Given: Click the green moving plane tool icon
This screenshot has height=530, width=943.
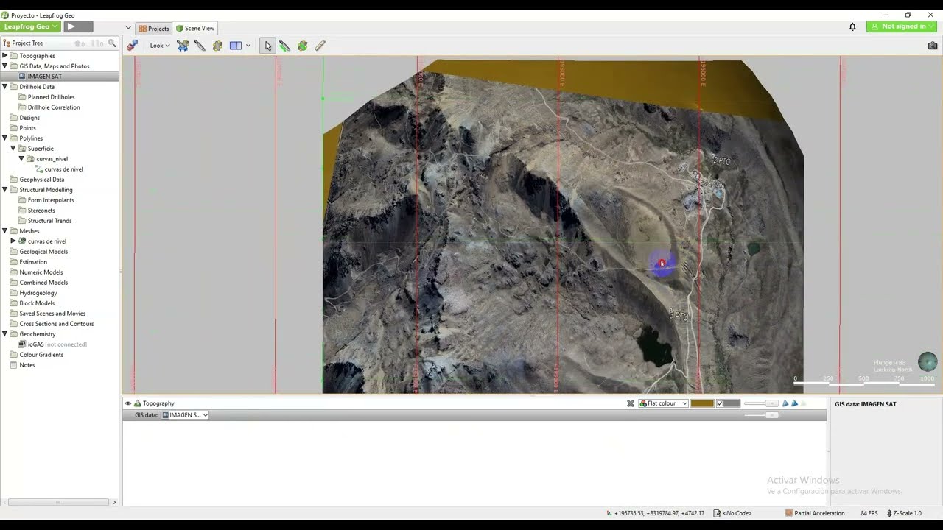Looking at the screenshot, I should (x=302, y=46).
